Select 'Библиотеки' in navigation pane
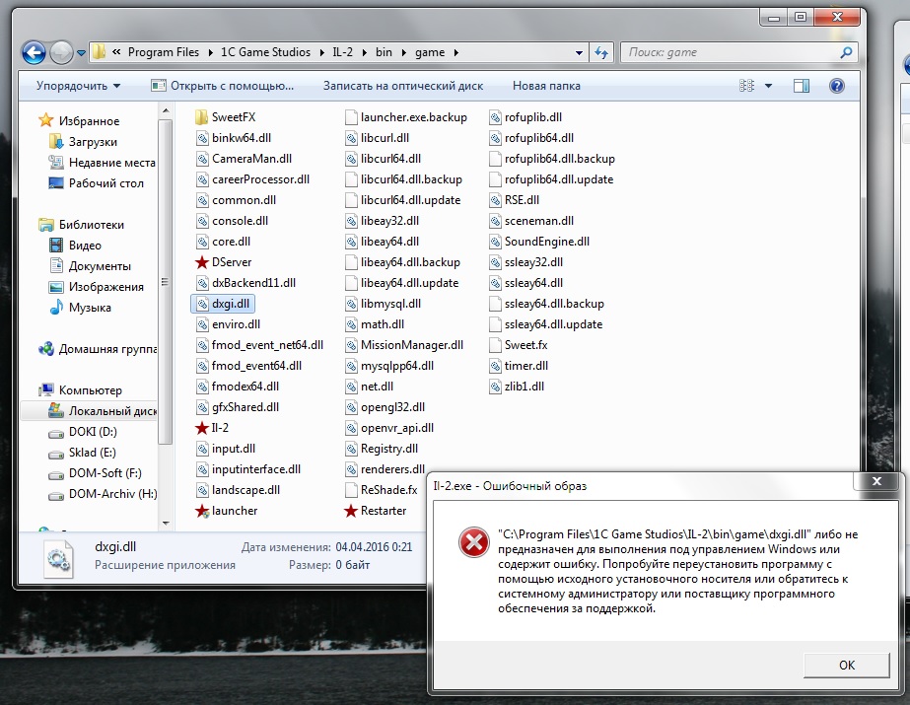Screen dimensions: 910x705 (x=91, y=225)
